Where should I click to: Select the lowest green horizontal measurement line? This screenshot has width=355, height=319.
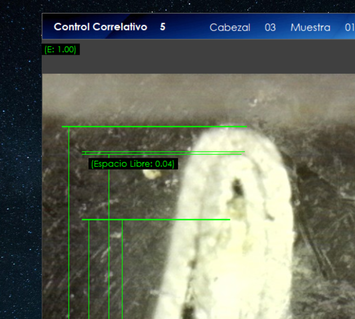click(155, 219)
